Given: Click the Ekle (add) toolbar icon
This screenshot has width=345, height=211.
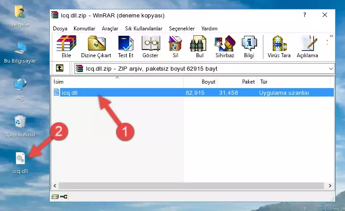Looking at the screenshot, I should pyautogui.click(x=66, y=47).
